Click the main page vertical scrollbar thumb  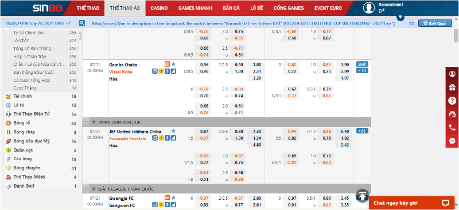tap(456, 36)
